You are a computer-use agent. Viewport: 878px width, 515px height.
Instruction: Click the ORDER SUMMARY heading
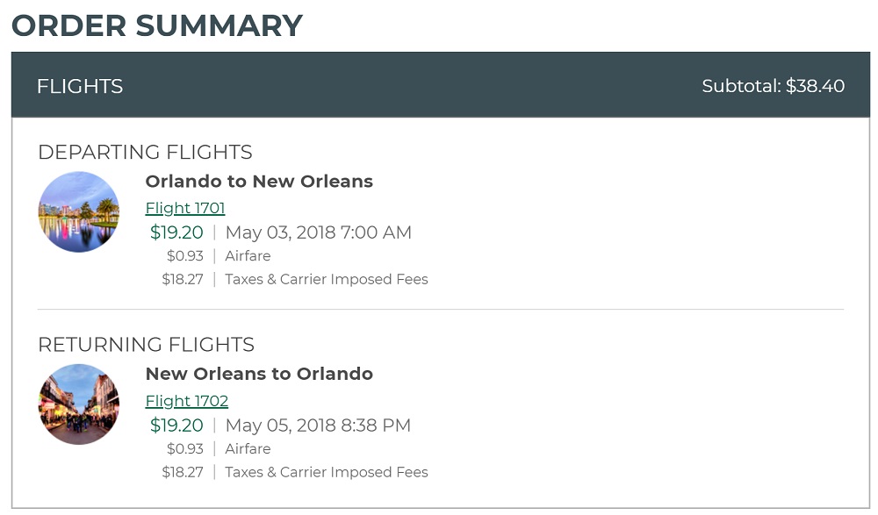(x=157, y=25)
